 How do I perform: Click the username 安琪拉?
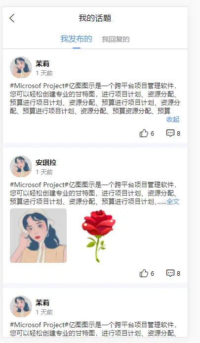pos(46,163)
